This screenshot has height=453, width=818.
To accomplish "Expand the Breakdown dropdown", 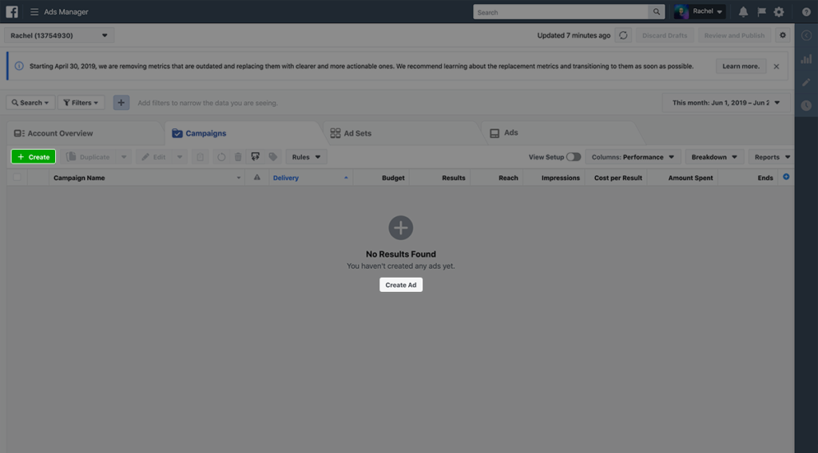I will 714,157.
